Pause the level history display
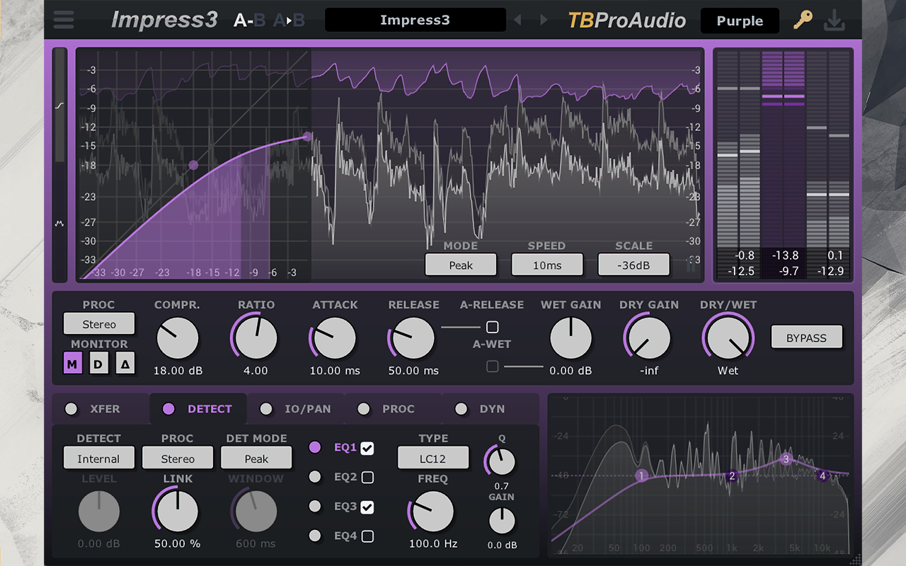The width and height of the screenshot is (906, 566). 692,267
